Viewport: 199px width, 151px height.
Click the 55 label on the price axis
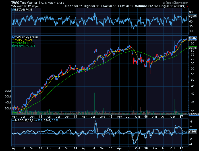pyautogui.click(x=192, y=74)
